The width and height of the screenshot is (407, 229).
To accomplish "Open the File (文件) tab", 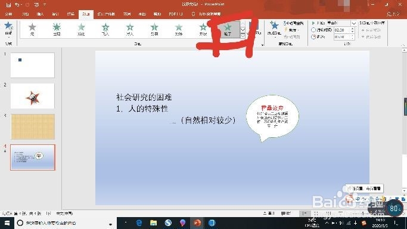I will (8, 14).
